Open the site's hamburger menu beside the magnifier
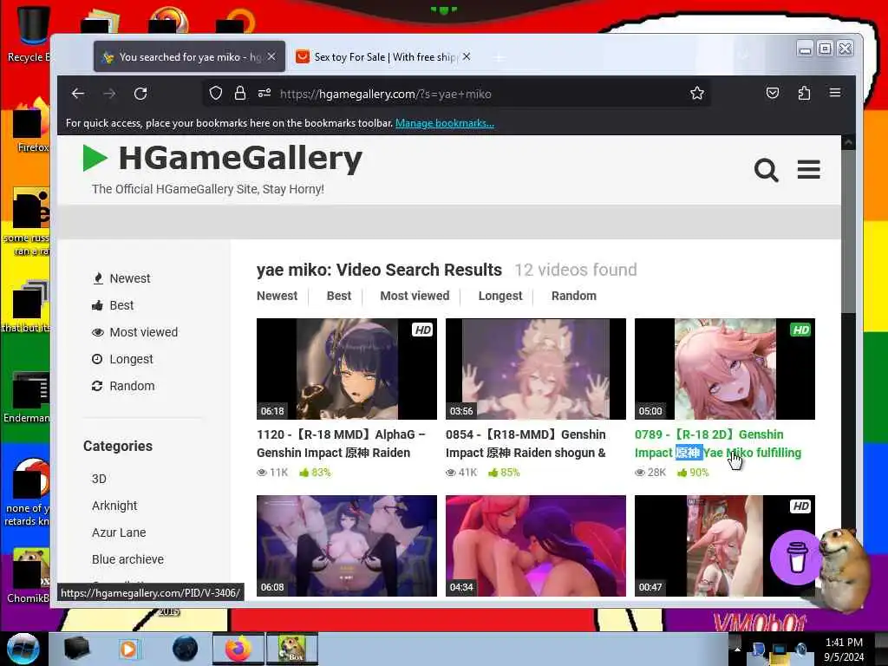Viewport: 888px width, 666px height. point(809,169)
